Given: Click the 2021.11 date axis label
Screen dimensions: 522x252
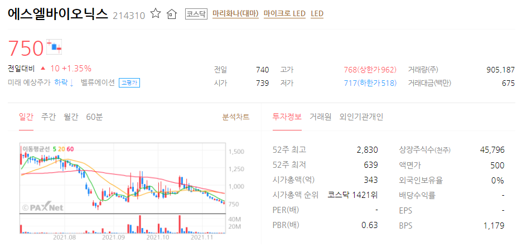Looking at the screenshot, I should click(201, 238).
